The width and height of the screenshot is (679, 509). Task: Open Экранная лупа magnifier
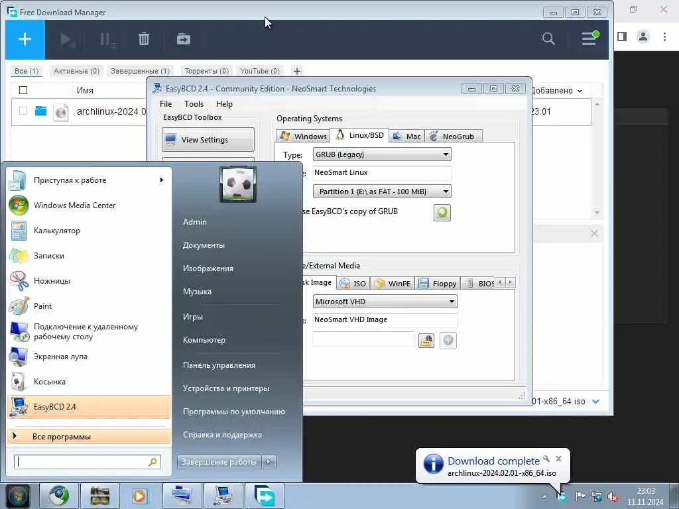(89, 357)
